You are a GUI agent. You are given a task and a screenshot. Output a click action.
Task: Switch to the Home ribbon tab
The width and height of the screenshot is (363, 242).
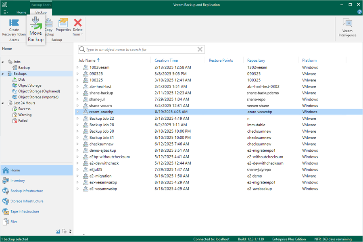[x=21, y=12]
